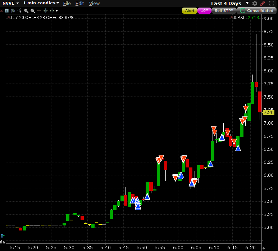
Task: Open the bar chart type icon
Action: coord(13,11)
